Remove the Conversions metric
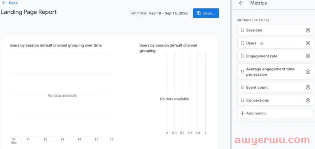 (308, 100)
